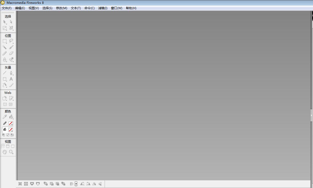
Task: Set default stroke and fill colors
Action: click(x=4, y=135)
